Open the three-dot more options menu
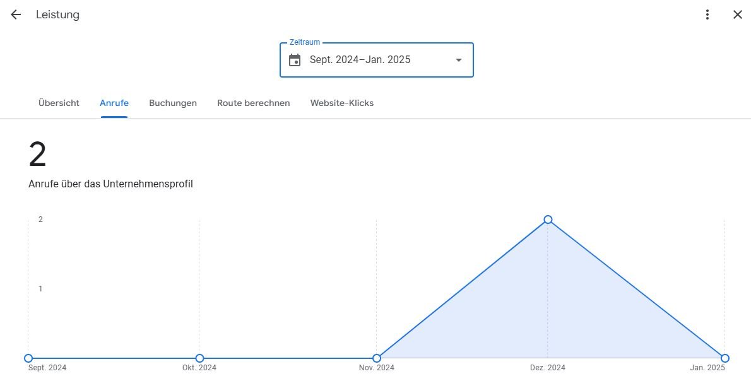 pos(707,15)
